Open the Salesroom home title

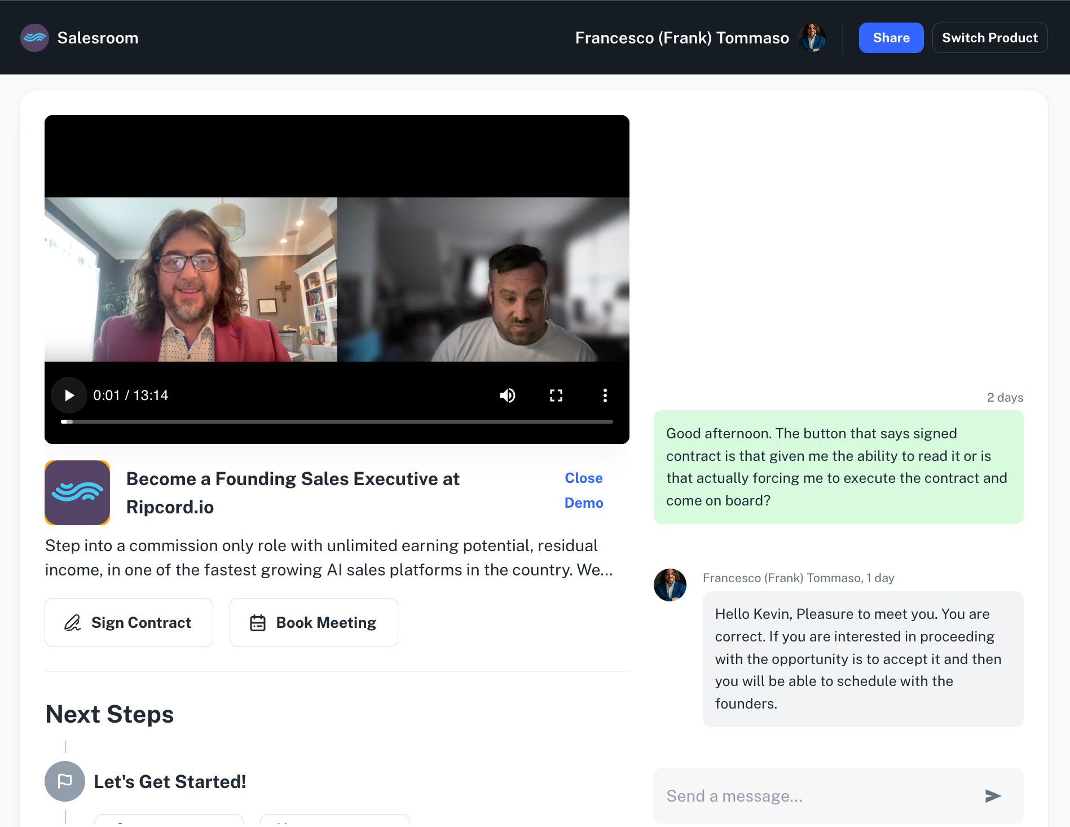coord(98,38)
